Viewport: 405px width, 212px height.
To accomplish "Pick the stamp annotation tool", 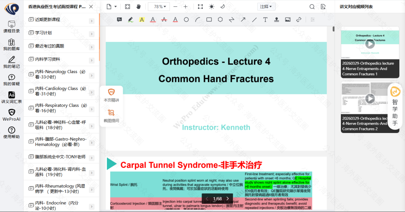I will 276,19.
